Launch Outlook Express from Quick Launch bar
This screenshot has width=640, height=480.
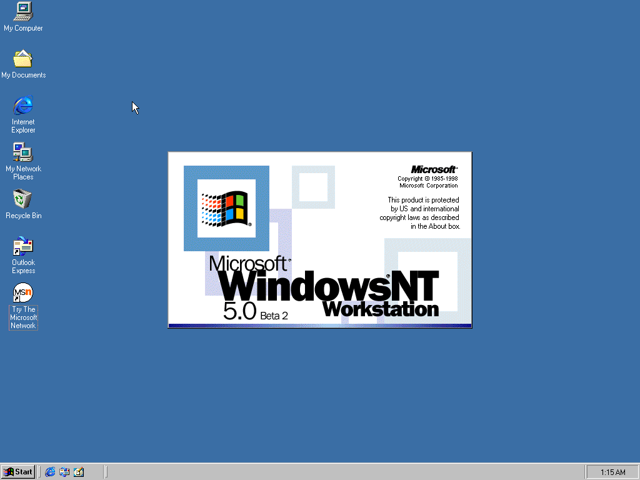(64, 472)
